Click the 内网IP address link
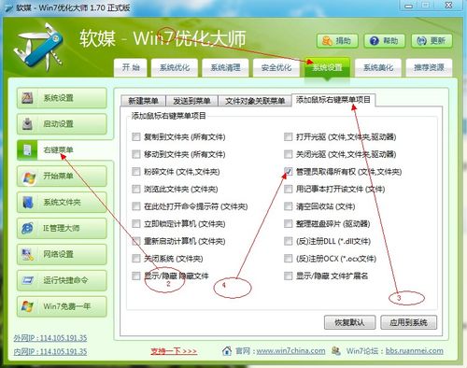Image resolution: width=467 pixels, height=368 pixels. pos(50,351)
